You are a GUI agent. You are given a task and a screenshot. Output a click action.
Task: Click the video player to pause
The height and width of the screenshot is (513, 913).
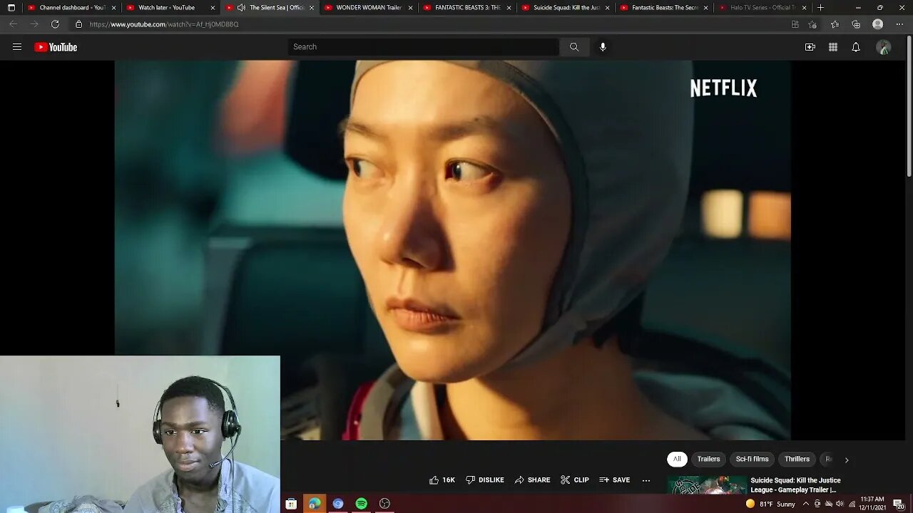pyautogui.click(x=452, y=249)
